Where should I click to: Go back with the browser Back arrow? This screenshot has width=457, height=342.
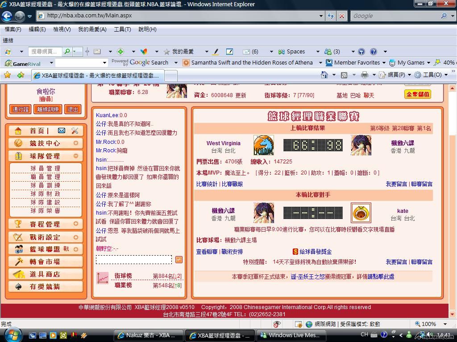point(7,16)
